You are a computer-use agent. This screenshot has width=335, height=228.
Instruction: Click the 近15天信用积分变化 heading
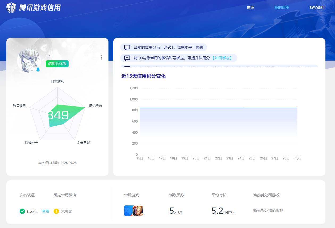coord(144,76)
